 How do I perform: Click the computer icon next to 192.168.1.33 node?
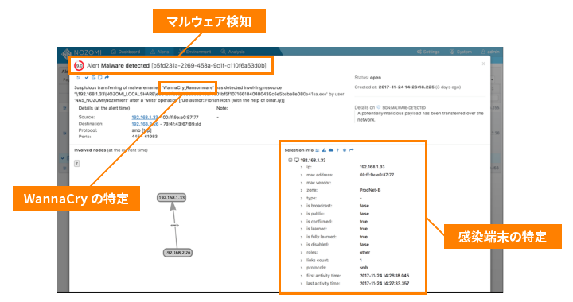(x=297, y=160)
